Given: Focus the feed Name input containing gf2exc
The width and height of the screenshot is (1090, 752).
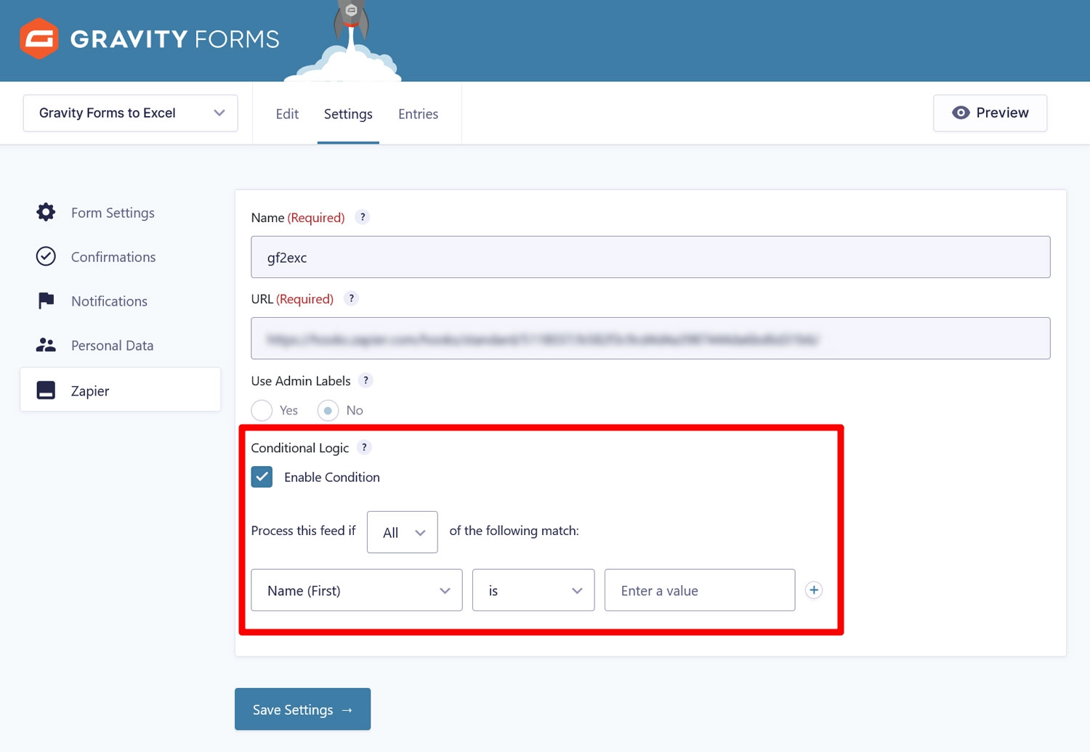Looking at the screenshot, I should pos(650,257).
